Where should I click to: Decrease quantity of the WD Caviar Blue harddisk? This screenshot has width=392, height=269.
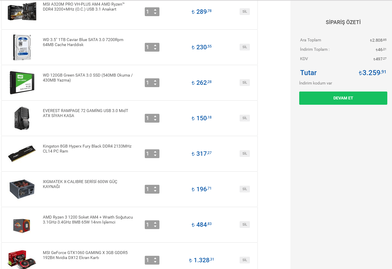click(155, 49)
